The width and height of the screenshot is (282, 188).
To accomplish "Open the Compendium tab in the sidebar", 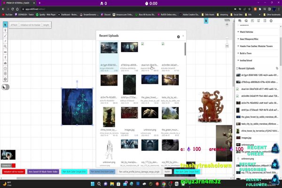I will (258, 21).
